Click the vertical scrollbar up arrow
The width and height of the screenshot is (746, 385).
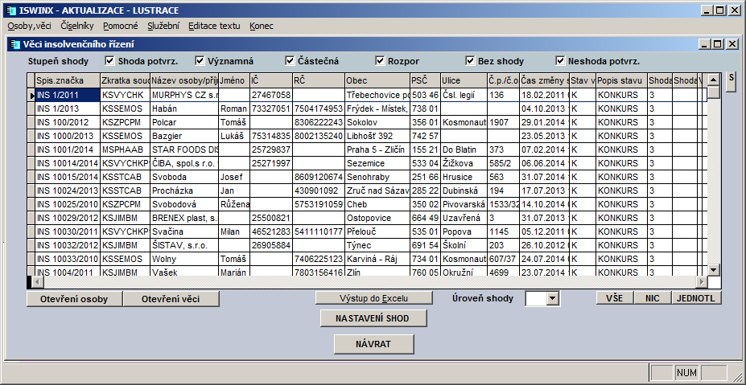coord(714,80)
